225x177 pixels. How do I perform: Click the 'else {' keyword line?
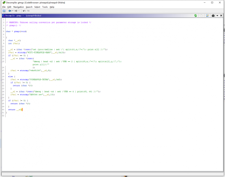12,77
